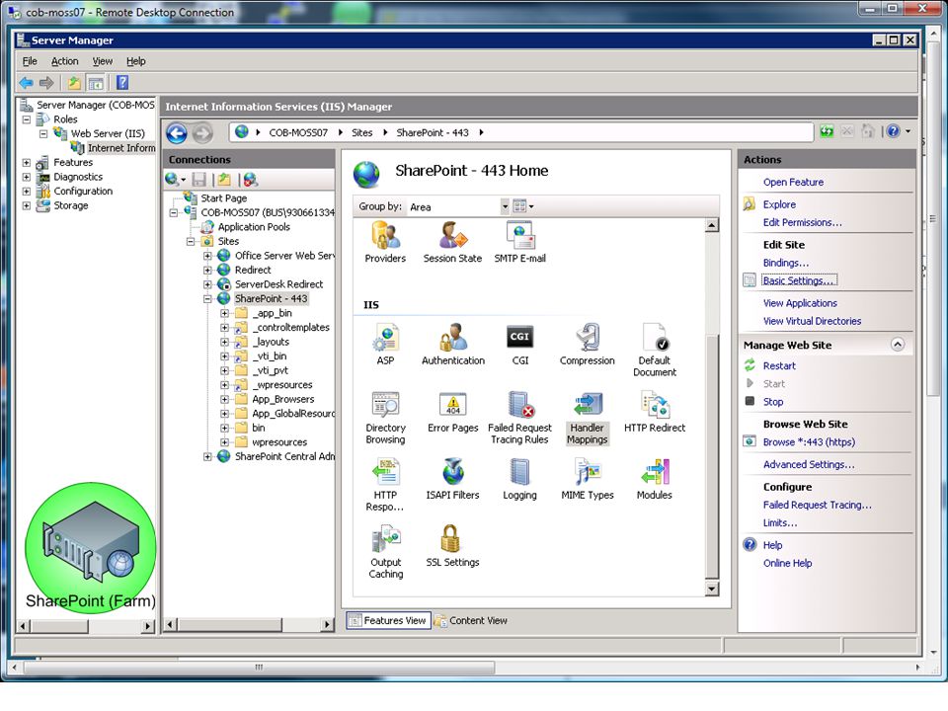Screen dimensions: 948x711
Task: Click the refresh page icon in address bar
Action: click(x=827, y=131)
